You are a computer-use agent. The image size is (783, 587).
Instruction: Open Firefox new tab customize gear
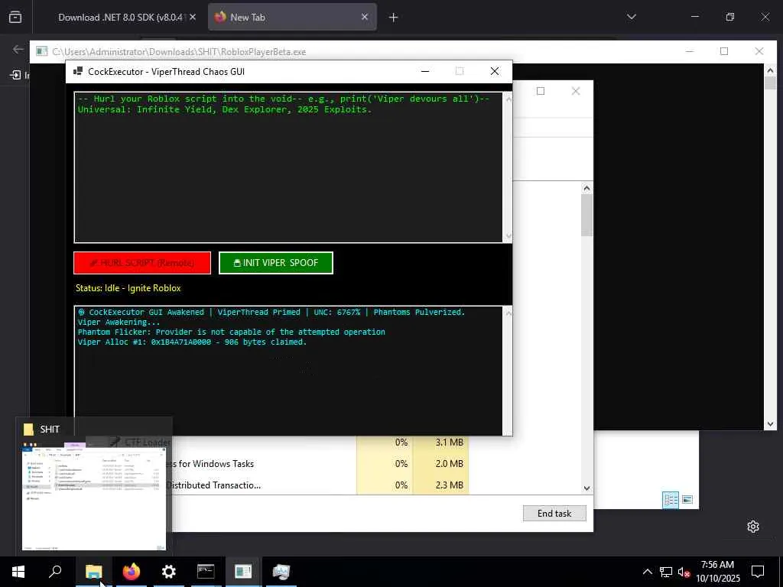pyautogui.click(x=753, y=527)
